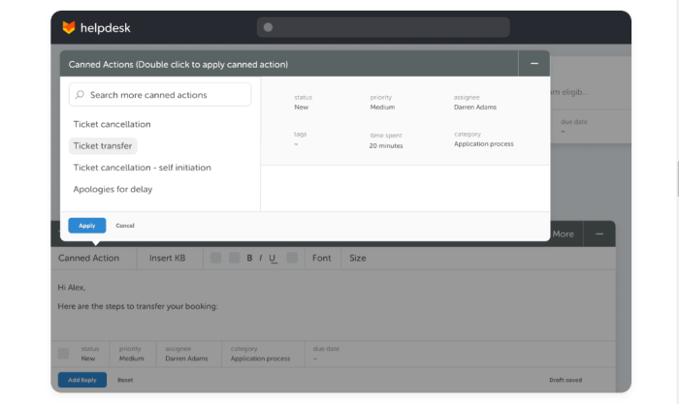Screen dimensions: 679x404
Task: Click the second square icon before Bold
Action: tap(235, 258)
